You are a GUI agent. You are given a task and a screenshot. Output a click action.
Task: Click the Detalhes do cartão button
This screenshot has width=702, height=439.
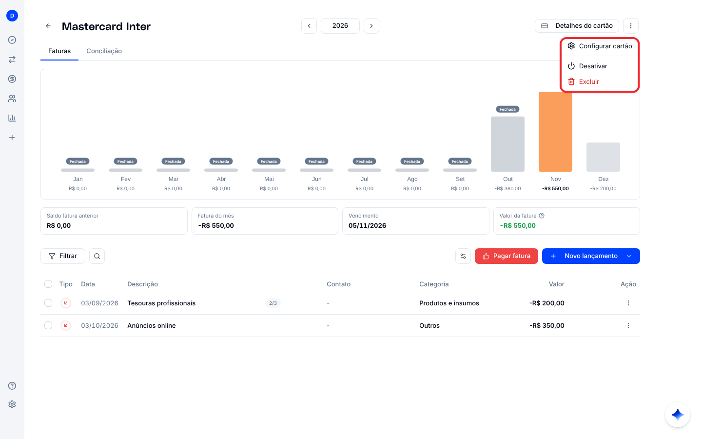[577, 26]
